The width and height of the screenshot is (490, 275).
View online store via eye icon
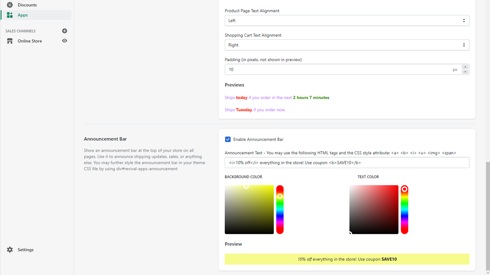[65, 41]
